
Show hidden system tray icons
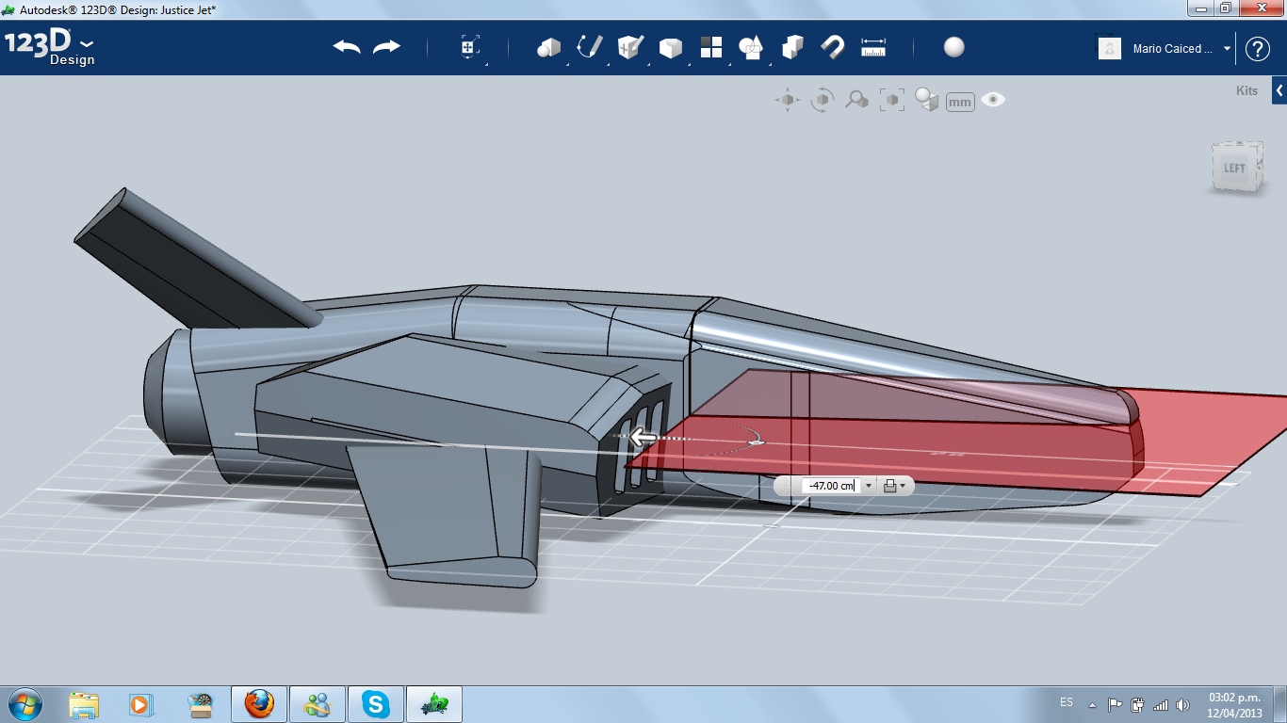tap(1092, 704)
